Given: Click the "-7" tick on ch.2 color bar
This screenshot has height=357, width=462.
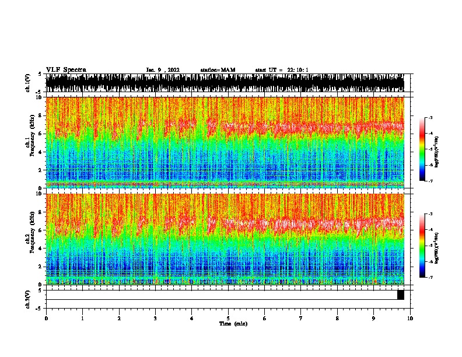Looking at the screenshot, I should [x=430, y=277].
